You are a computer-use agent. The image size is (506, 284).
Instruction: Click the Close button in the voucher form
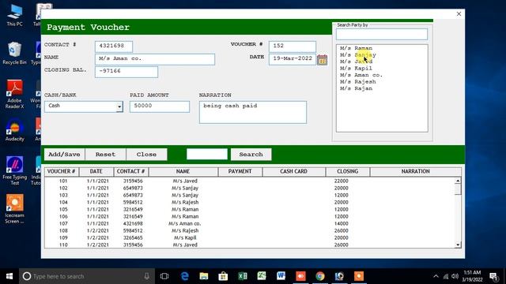pos(146,155)
